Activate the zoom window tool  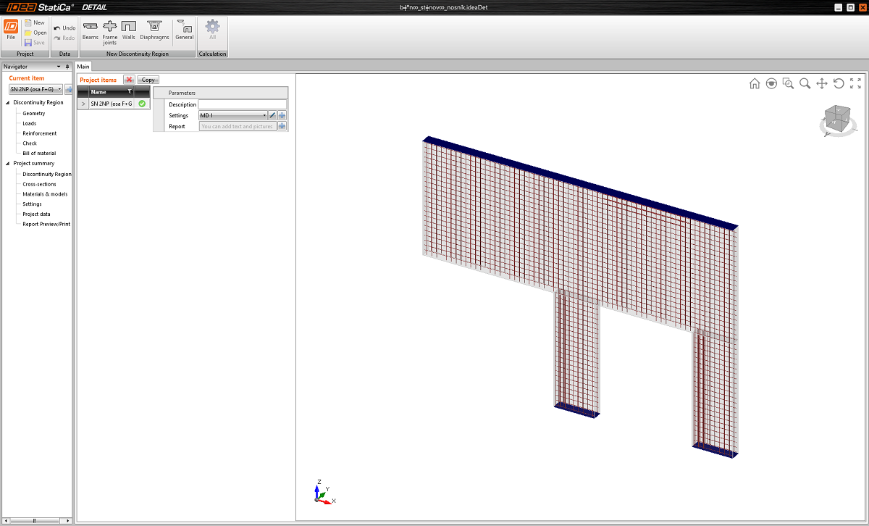(x=788, y=83)
